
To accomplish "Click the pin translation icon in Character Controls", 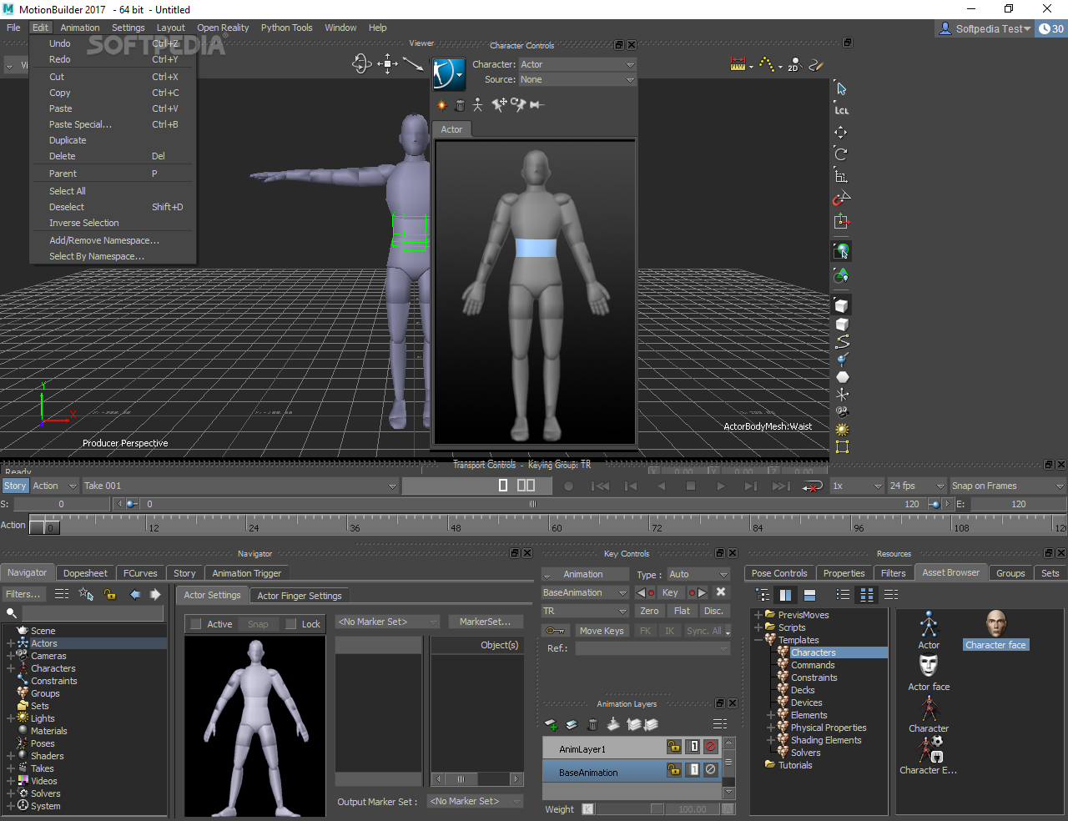I will (499, 104).
